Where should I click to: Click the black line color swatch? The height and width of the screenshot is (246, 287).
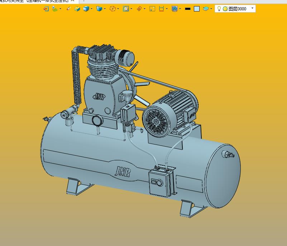coord(187,9)
